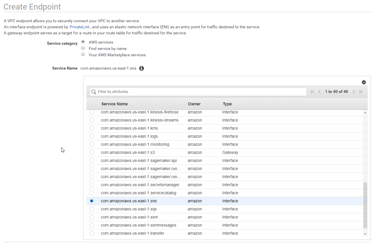Select the ssmmessages service radio

[92, 225]
